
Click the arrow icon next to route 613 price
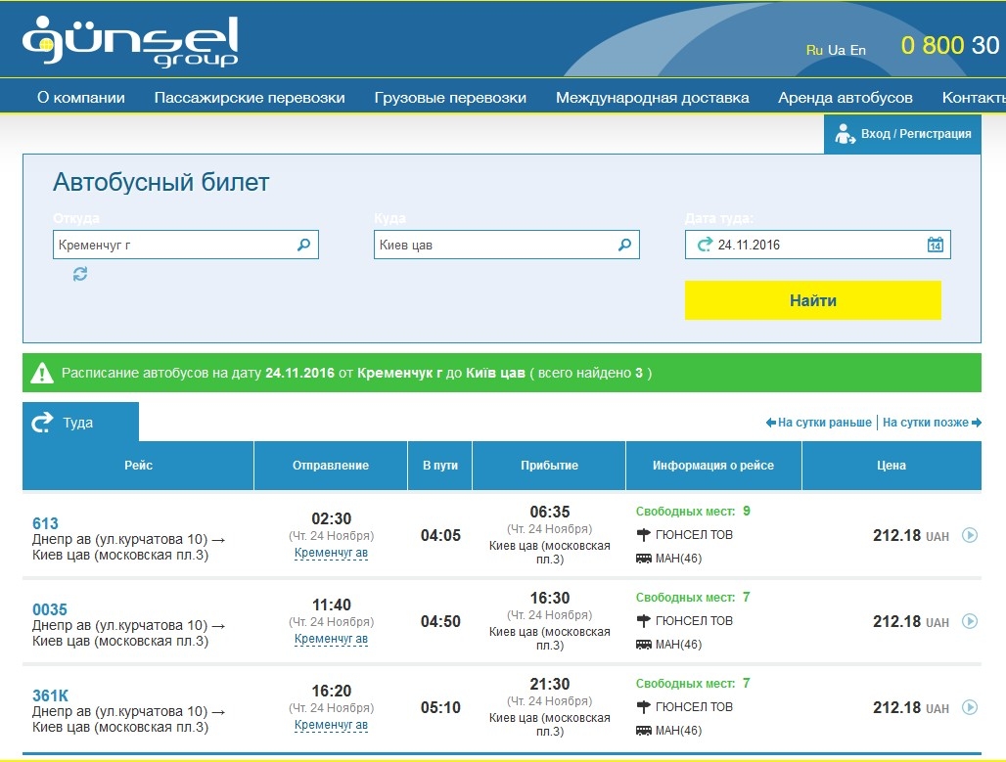[x=970, y=535]
